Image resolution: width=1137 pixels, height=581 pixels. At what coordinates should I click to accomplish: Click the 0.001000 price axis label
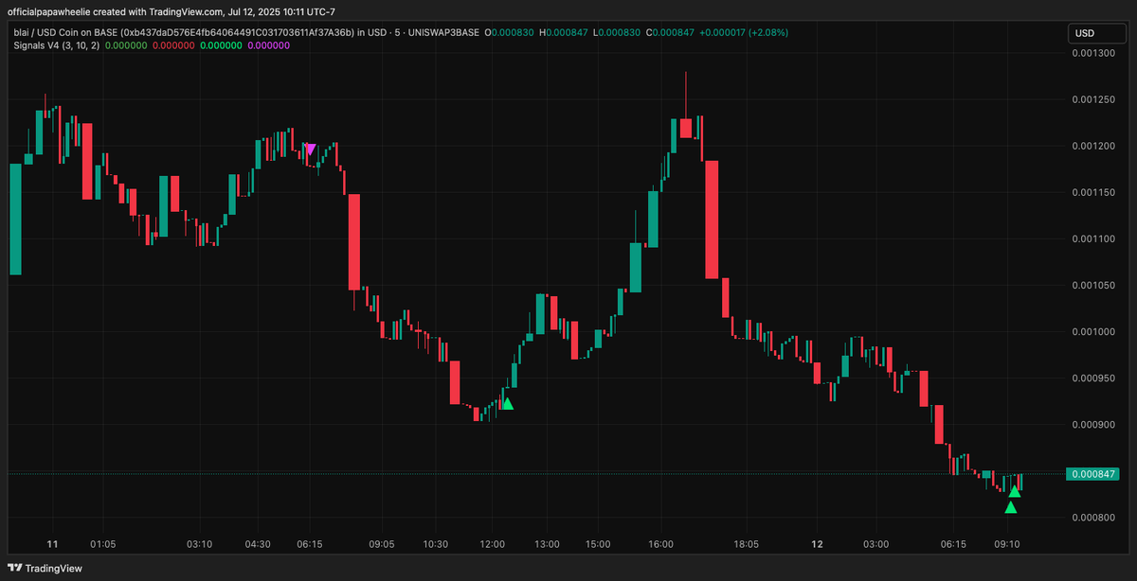tap(1092, 331)
